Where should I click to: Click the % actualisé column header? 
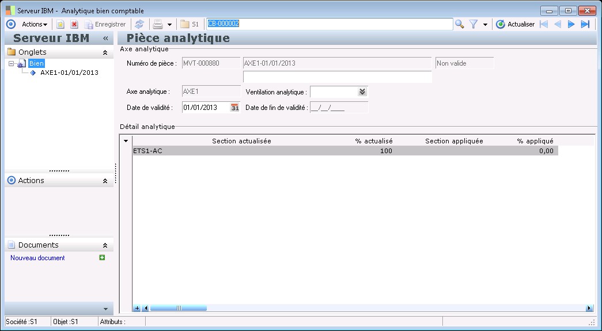tap(374, 141)
